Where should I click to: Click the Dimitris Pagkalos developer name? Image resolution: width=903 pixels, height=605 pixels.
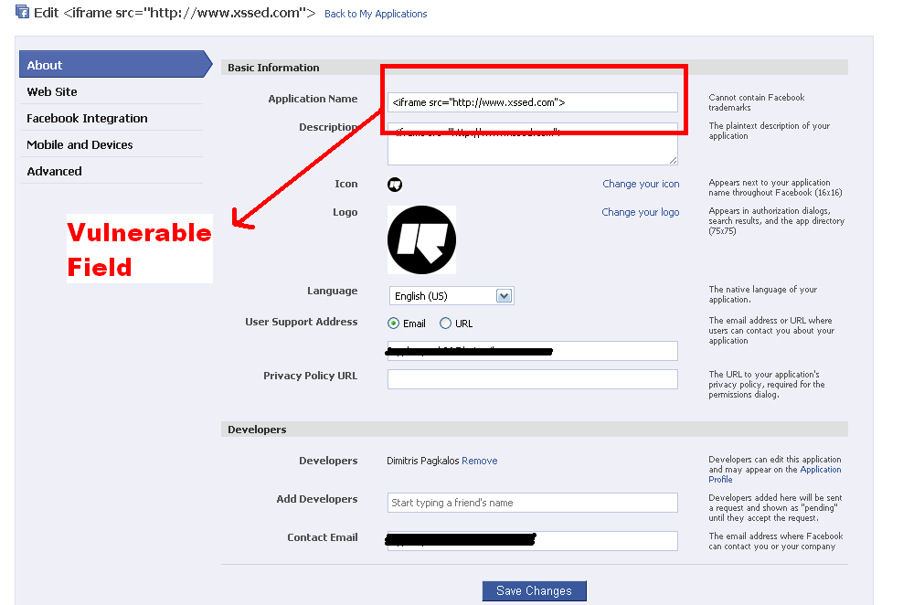point(422,461)
